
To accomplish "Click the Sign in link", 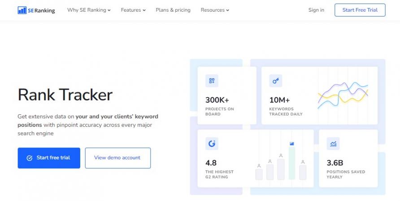I will pyautogui.click(x=316, y=10).
